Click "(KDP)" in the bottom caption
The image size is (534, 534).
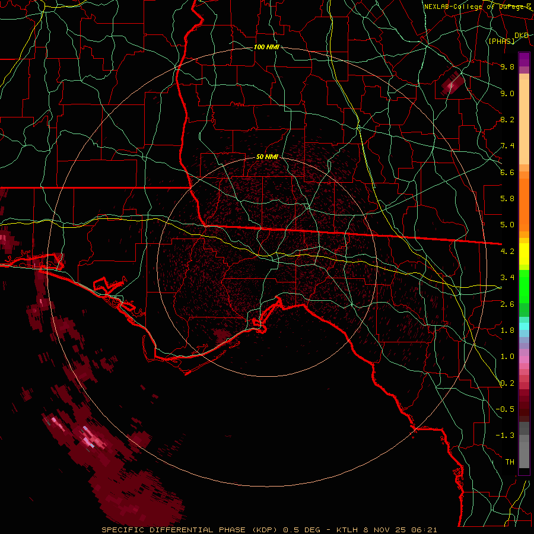263,530
